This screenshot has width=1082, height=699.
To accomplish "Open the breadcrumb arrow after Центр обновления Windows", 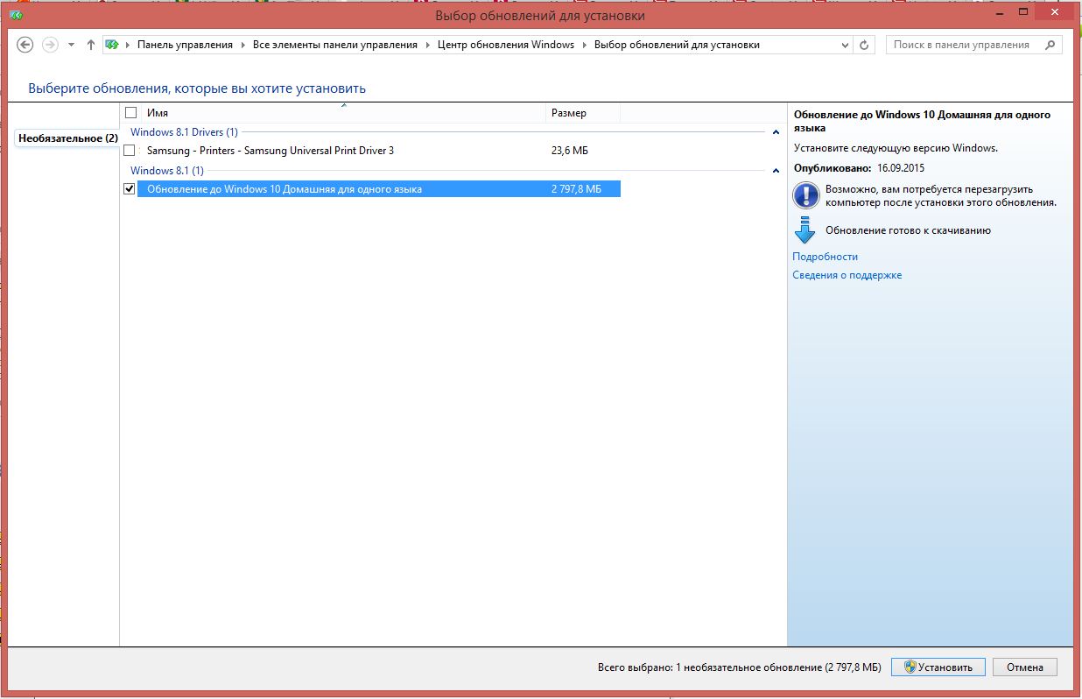I will pyautogui.click(x=584, y=45).
